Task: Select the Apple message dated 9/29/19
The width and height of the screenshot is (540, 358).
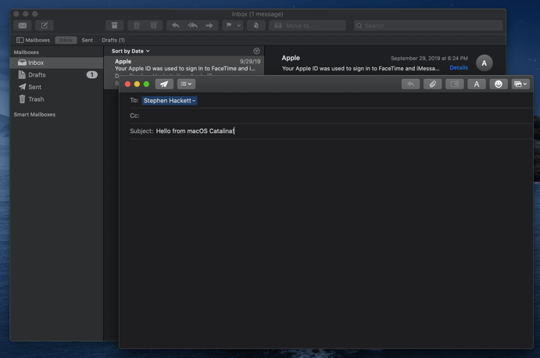Action: [184, 66]
